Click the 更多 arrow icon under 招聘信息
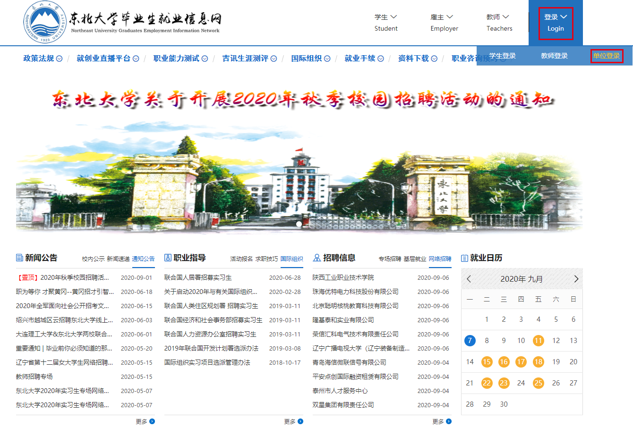The image size is (633, 427). pos(449,421)
